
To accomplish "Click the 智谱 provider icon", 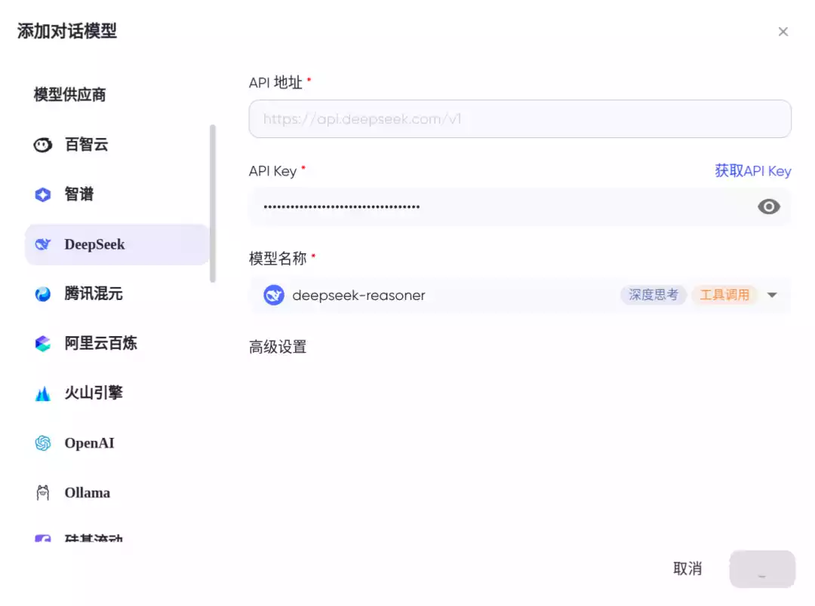I will pyautogui.click(x=43, y=194).
